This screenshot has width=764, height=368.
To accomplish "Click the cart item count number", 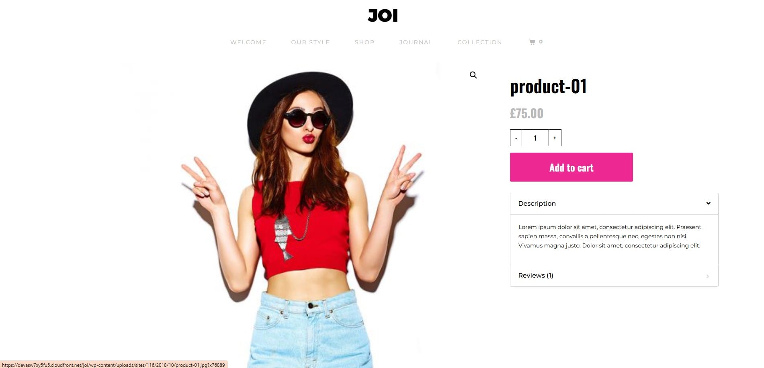I will [x=541, y=42].
